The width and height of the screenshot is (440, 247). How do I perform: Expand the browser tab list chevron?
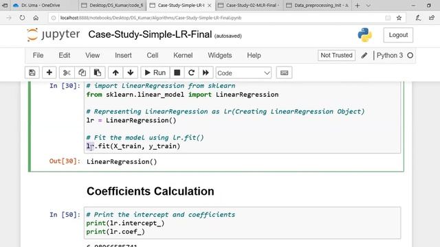(x=368, y=5)
